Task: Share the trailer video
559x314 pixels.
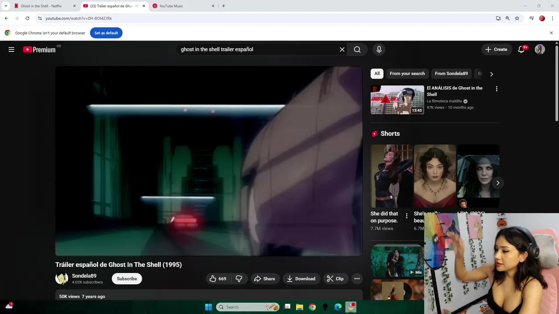Action: click(265, 279)
